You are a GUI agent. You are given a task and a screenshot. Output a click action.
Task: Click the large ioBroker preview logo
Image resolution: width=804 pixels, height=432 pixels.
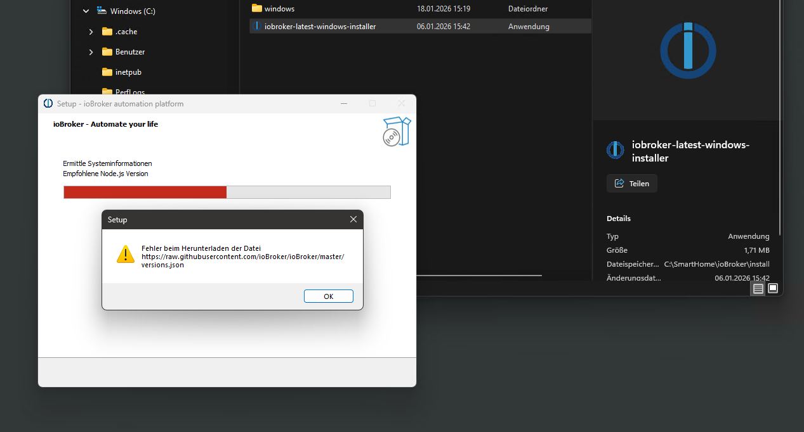coord(688,50)
